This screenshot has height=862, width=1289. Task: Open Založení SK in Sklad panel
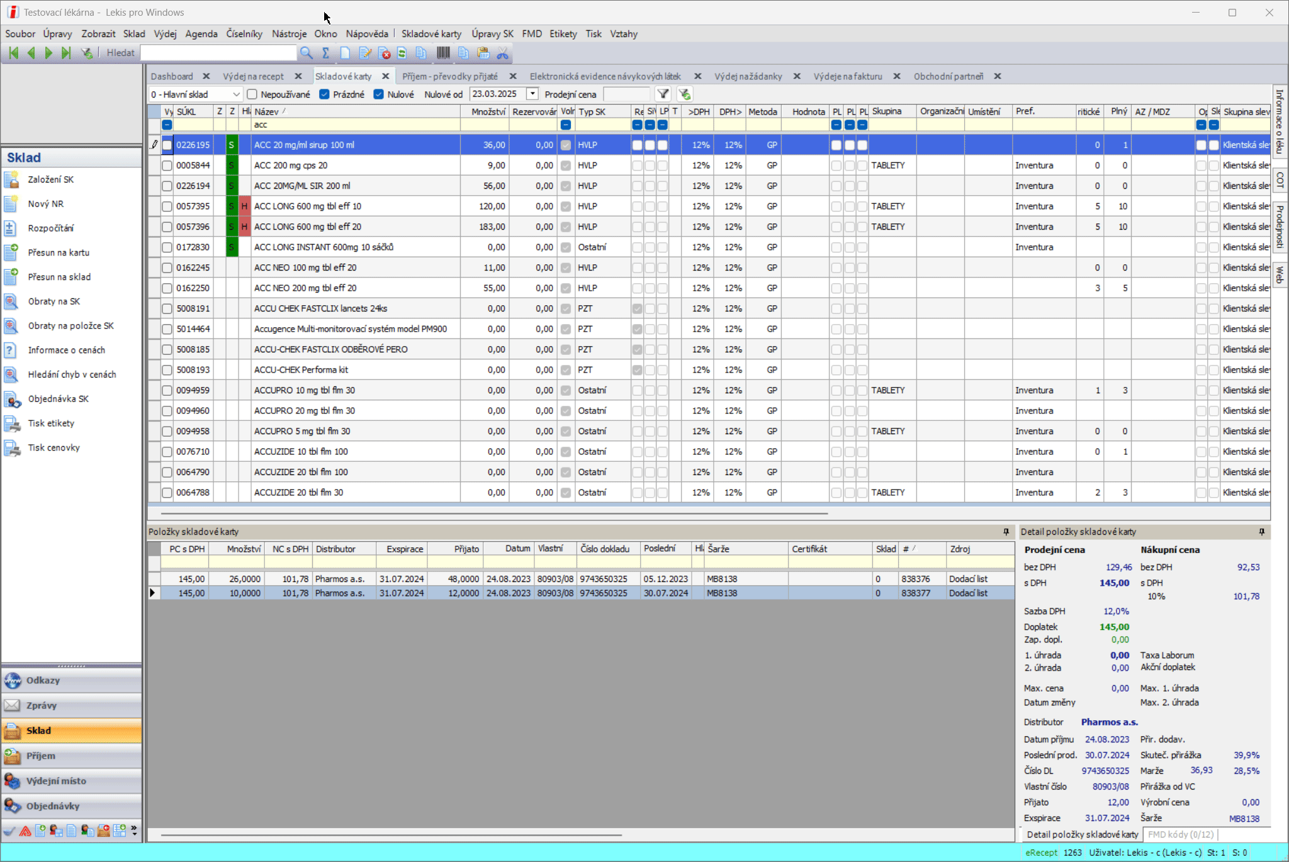coord(50,179)
